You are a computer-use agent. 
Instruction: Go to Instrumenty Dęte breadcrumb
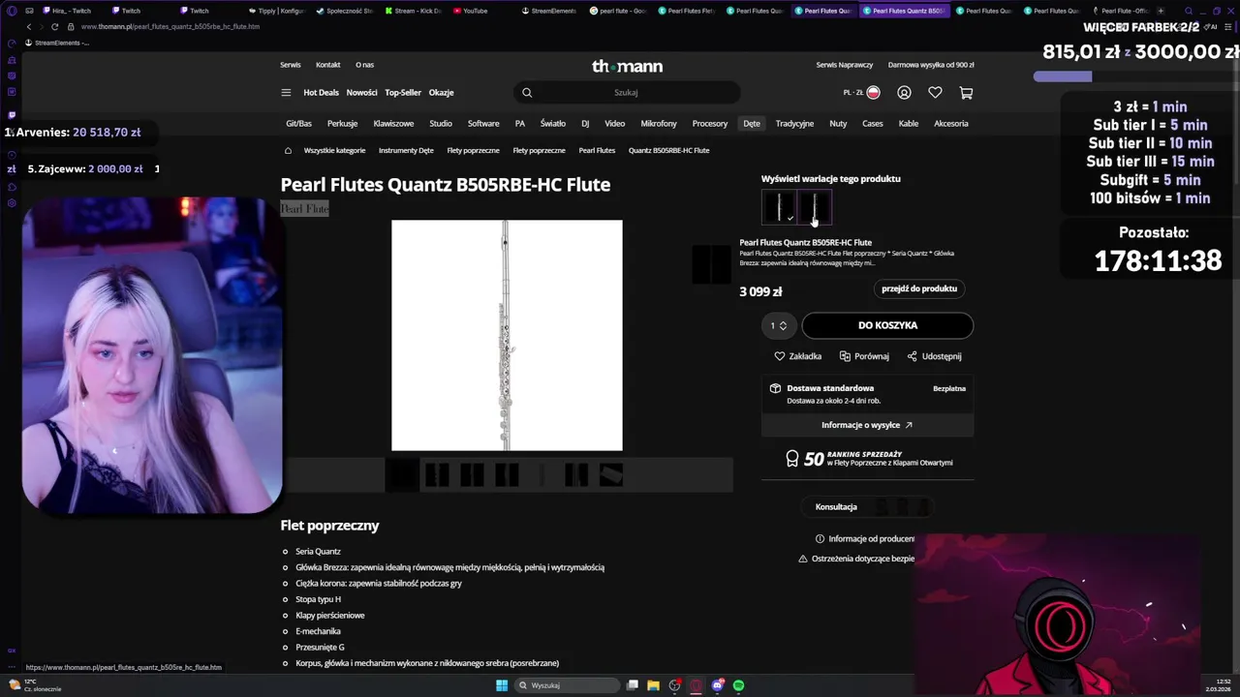point(406,151)
